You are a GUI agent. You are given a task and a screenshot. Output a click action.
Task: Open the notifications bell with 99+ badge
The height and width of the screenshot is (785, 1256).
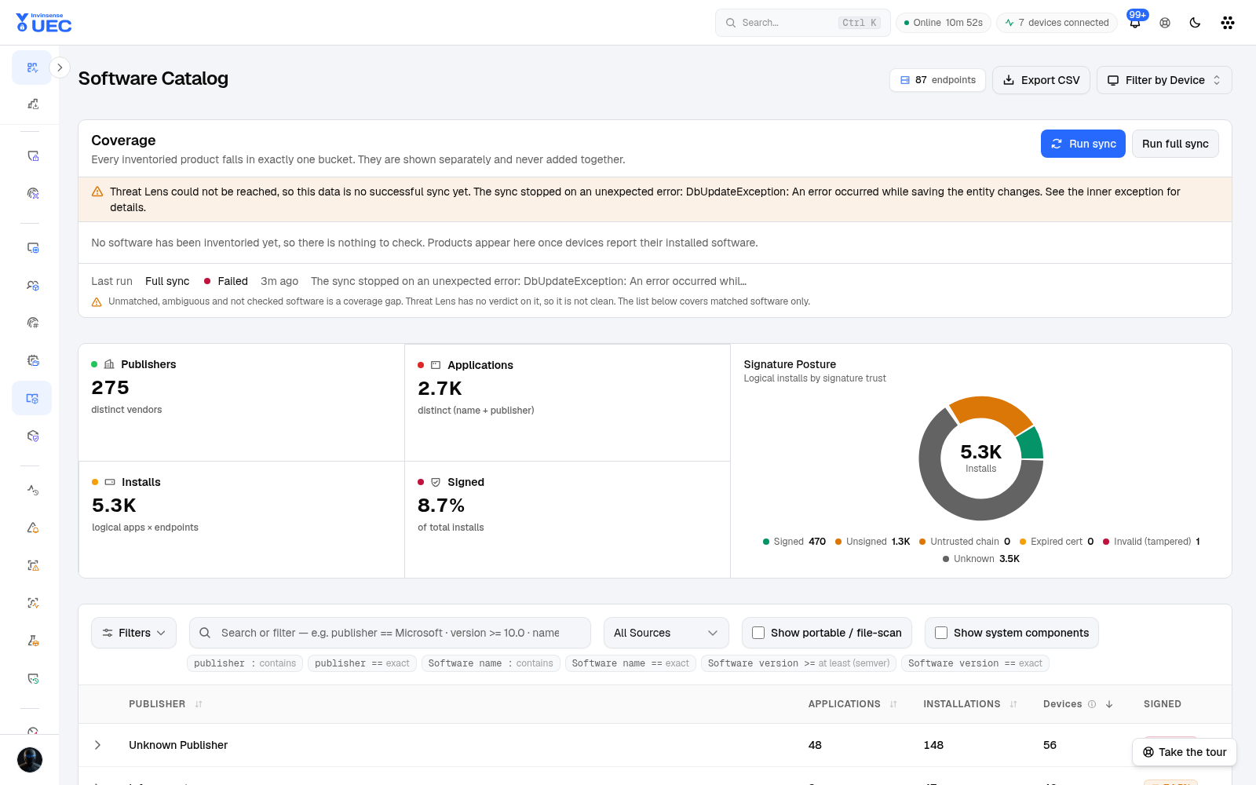tap(1135, 23)
